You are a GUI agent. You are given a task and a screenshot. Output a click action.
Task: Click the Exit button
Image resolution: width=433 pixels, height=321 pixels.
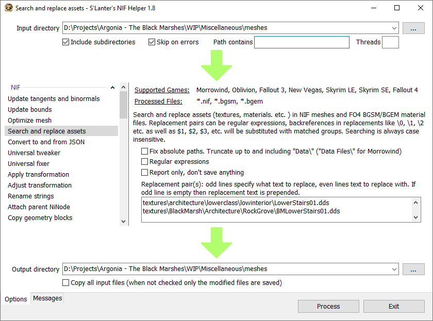click(x=394, y=306)
